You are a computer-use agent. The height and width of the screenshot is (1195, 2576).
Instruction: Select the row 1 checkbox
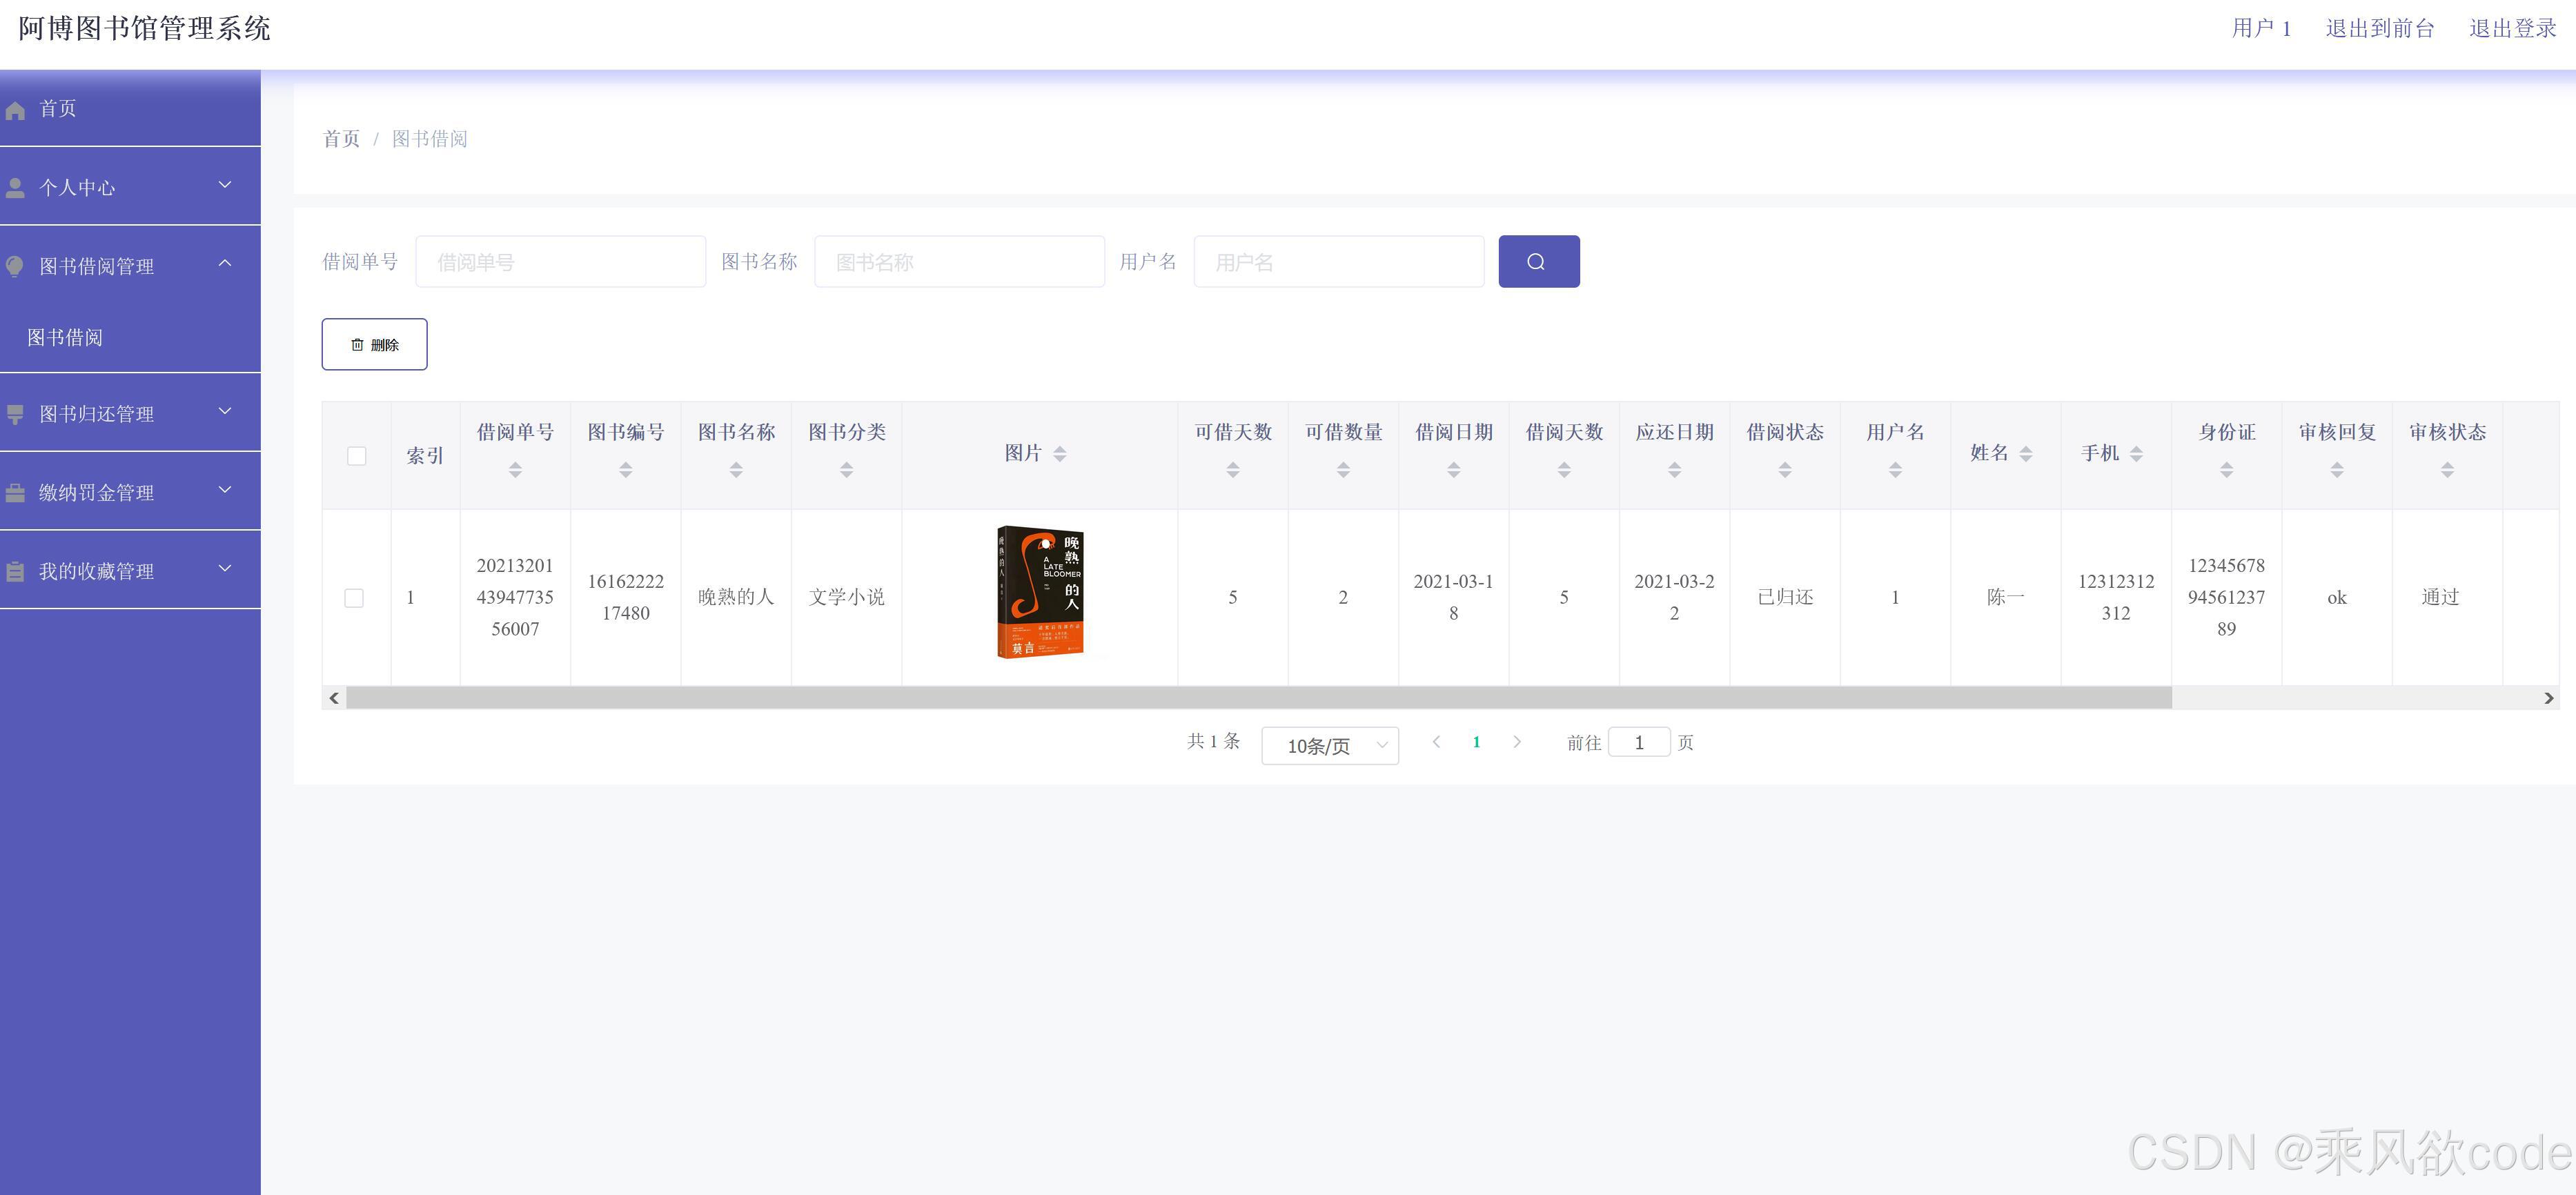[354, 598]
